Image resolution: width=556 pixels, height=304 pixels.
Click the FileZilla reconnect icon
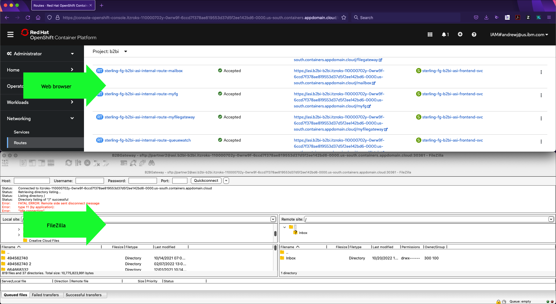click(x=106, y=163)
